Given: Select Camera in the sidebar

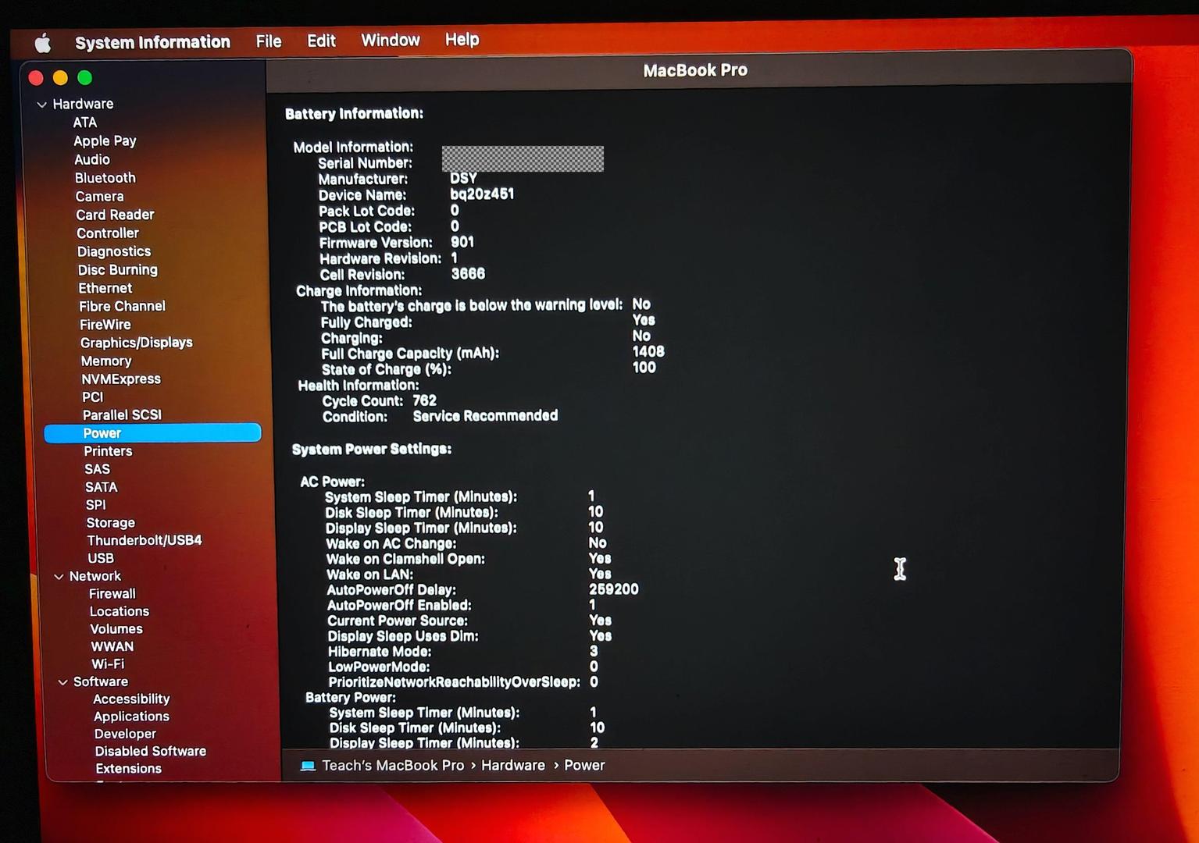Looking at the screenshot, I should click(x=99, y=197).
